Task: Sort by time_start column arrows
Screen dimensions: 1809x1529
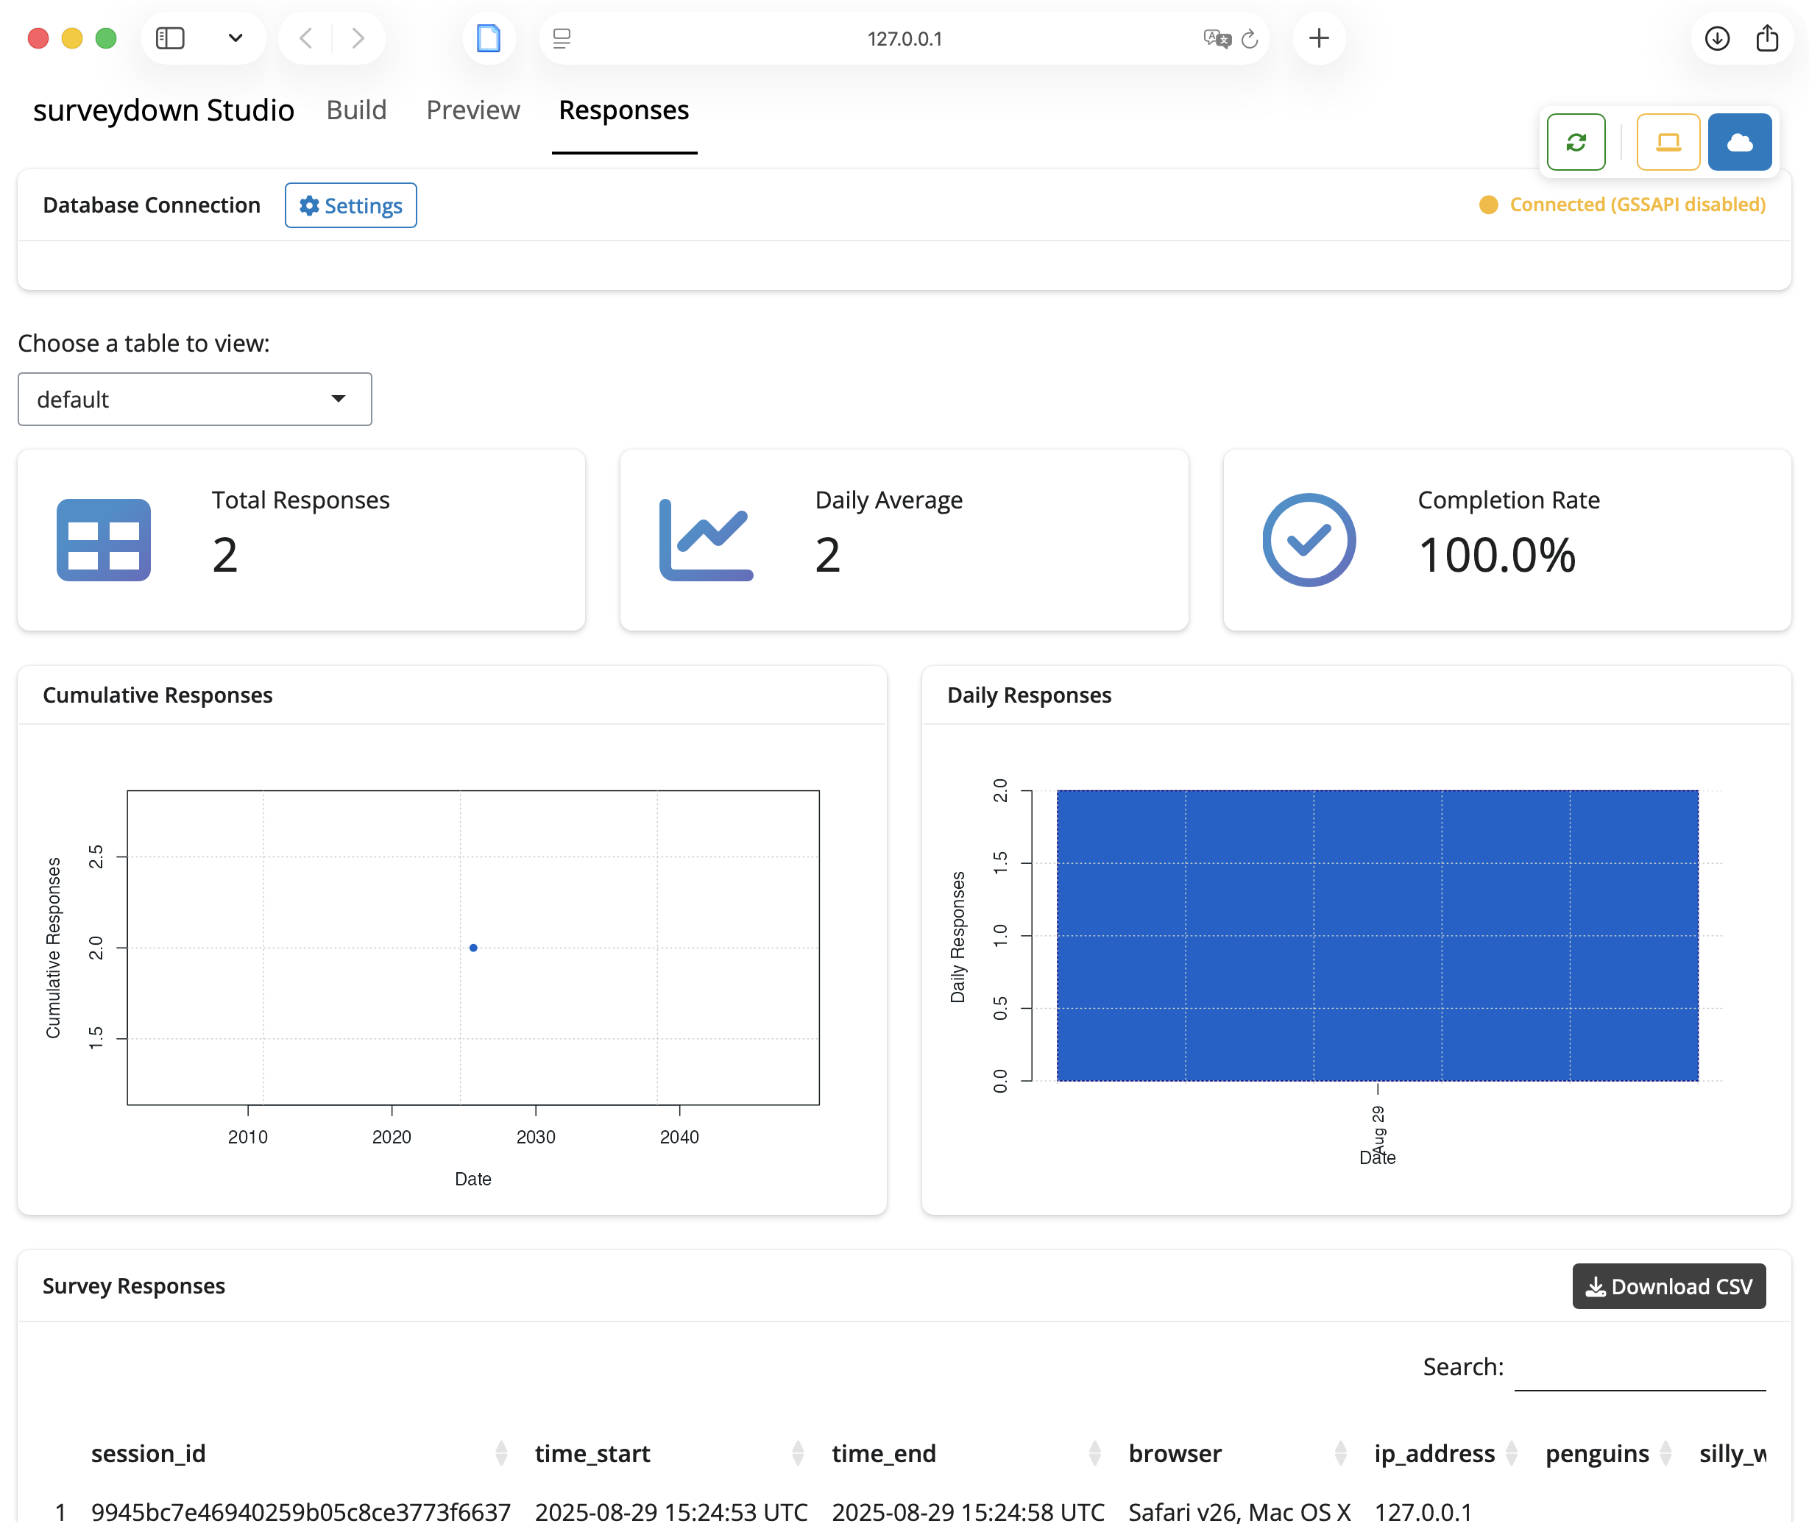Action: click(798, 1454)
